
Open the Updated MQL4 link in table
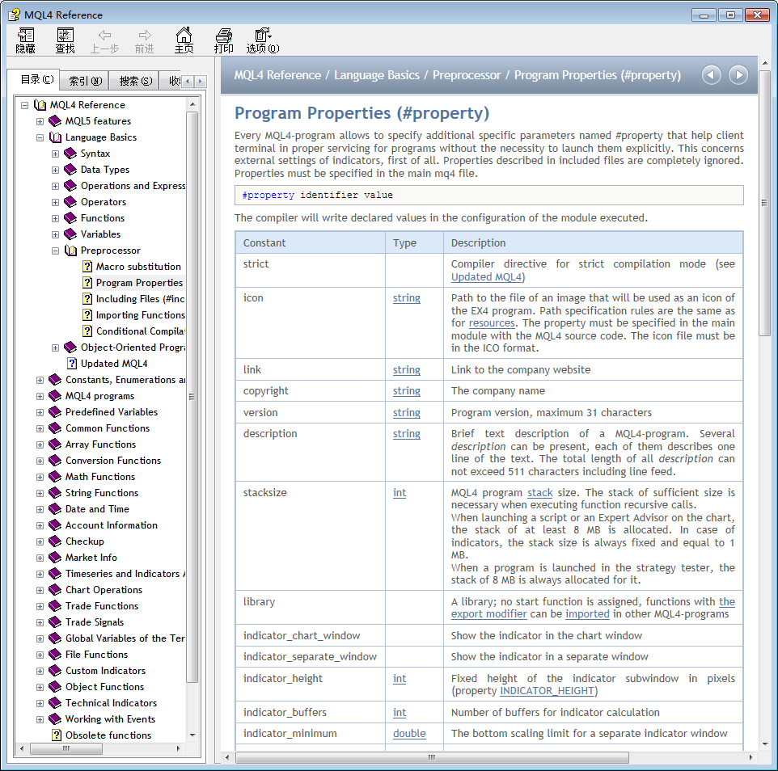pyautogui.click(x=486, y=277)
